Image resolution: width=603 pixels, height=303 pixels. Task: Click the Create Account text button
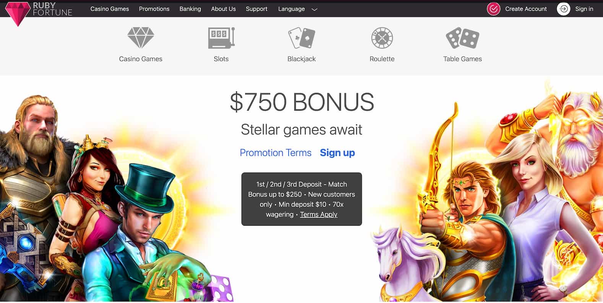coord(526,9)
